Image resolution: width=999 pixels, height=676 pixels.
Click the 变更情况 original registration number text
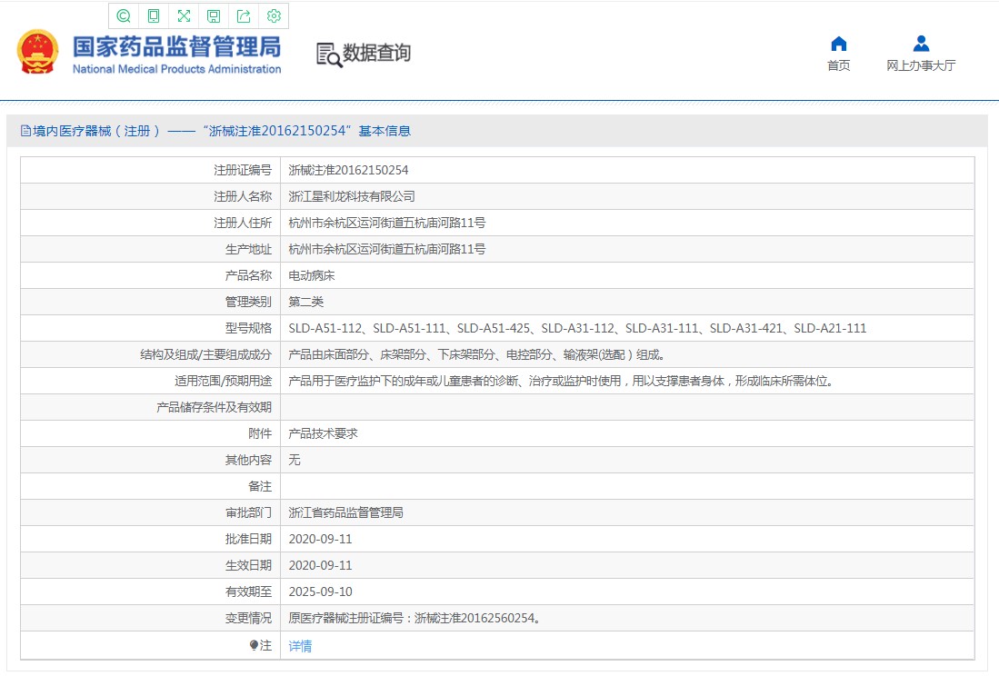(x=415, y=618)
